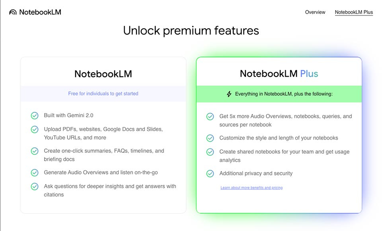Open "Learn about more benefits and pricing"
Viewport: 382px width, 231px height.
251,187
